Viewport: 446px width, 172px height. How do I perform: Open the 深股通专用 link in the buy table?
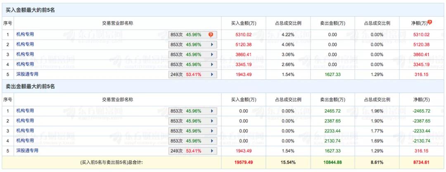[x=27, y=74]
